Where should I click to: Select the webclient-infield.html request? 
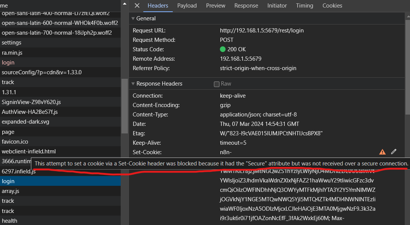pos(29,152)
